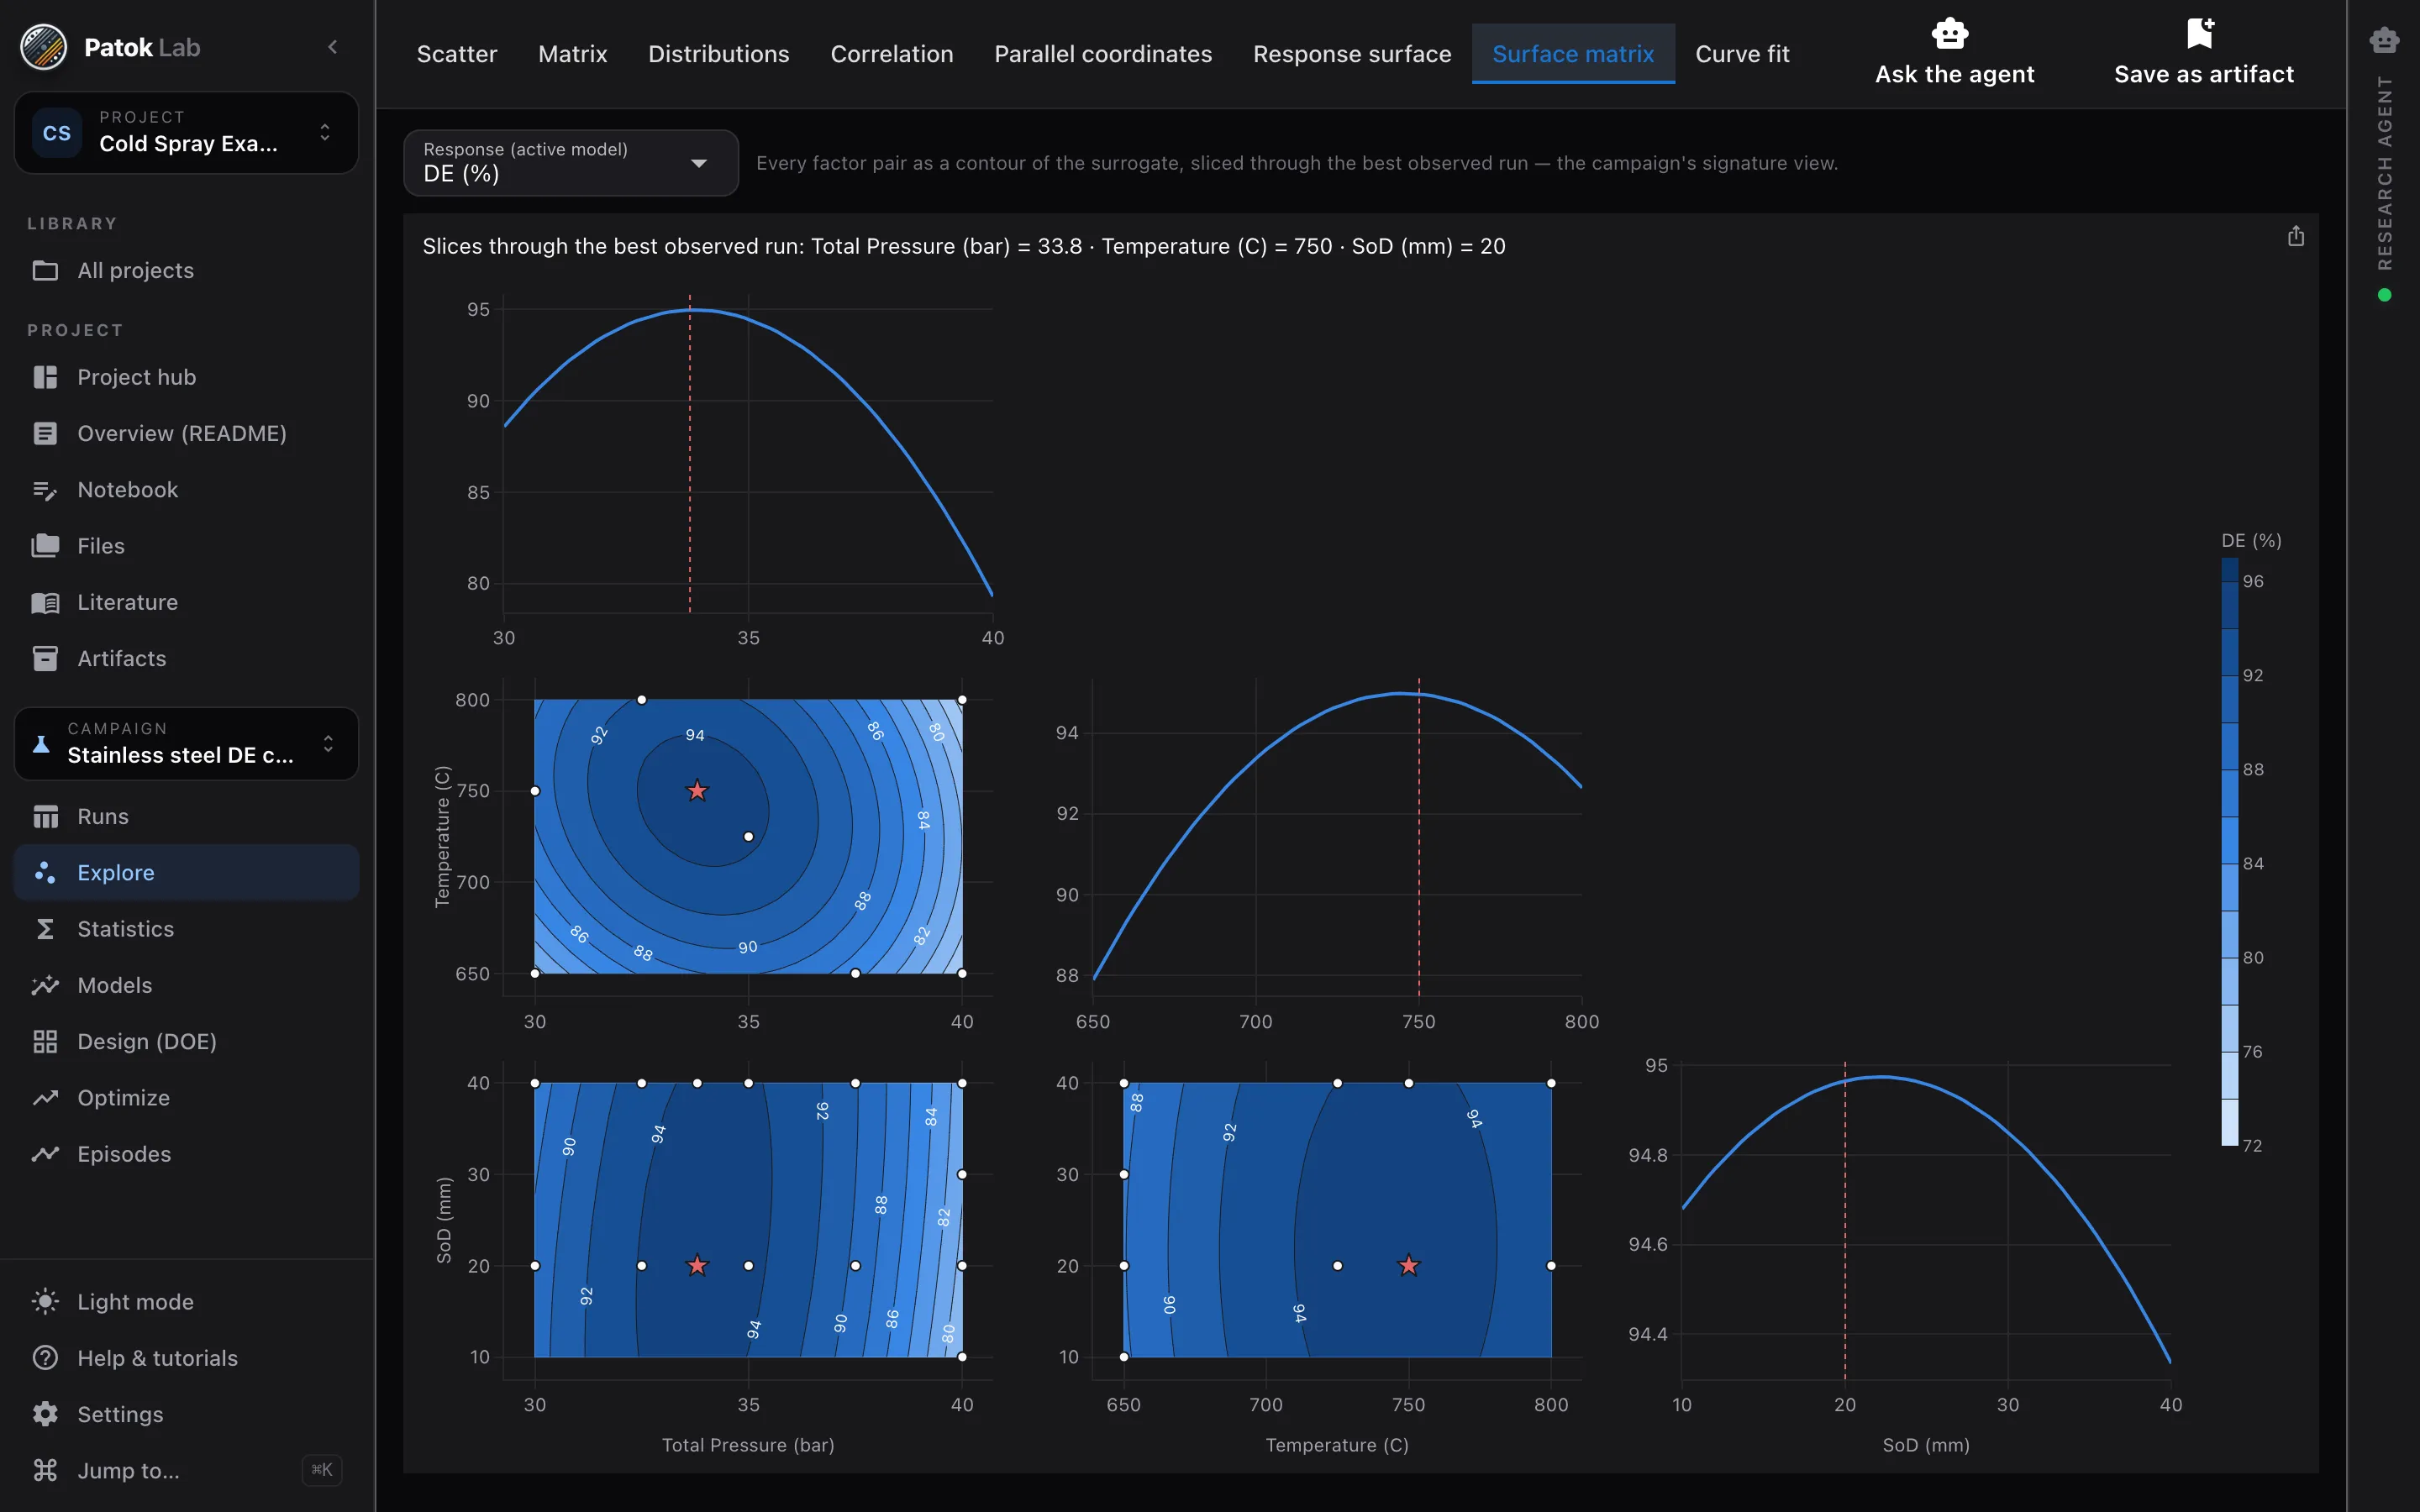Click the Save as artifact bookmark icon
Screen dimensions: 2420x1512
(2200, 33)
